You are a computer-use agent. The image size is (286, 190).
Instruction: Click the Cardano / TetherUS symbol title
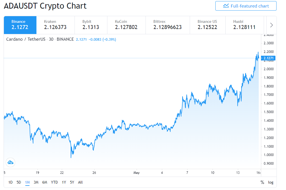point(26,39)
